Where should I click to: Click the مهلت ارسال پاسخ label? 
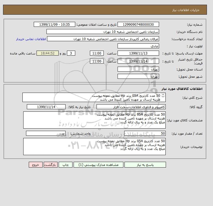189,53
